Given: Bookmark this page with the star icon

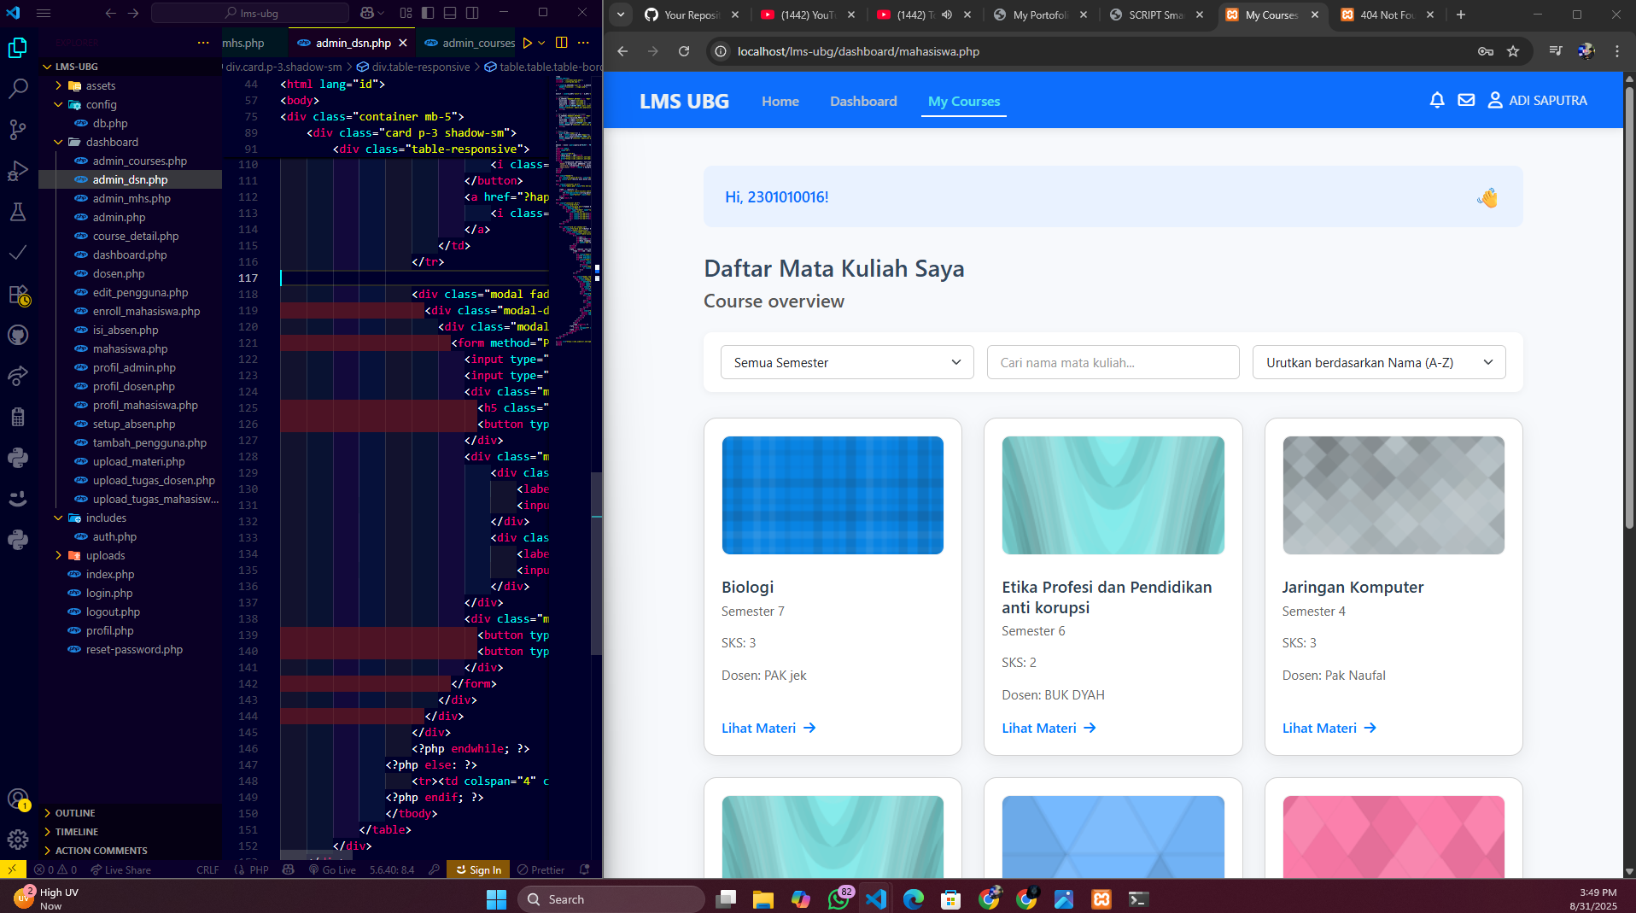Looking at the screenshot, I should tap(1513, 51).
